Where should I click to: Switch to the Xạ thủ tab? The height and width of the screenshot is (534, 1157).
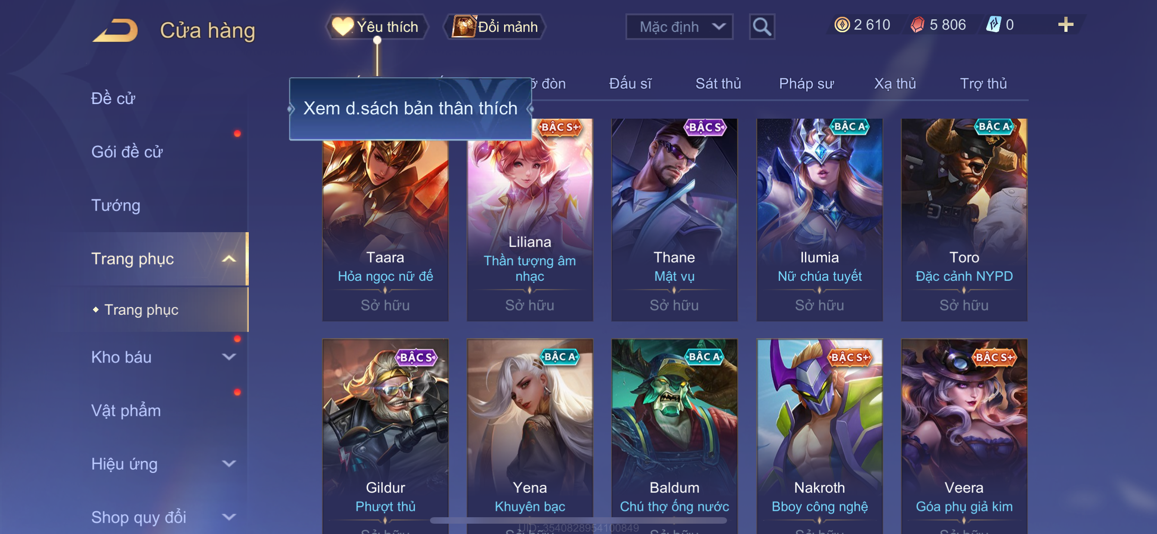coord(895,84)
